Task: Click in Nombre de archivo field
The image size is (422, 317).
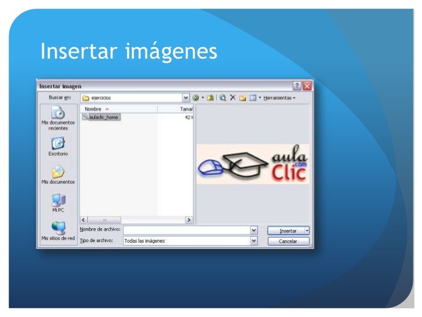Action: click(x=187, y=230)
